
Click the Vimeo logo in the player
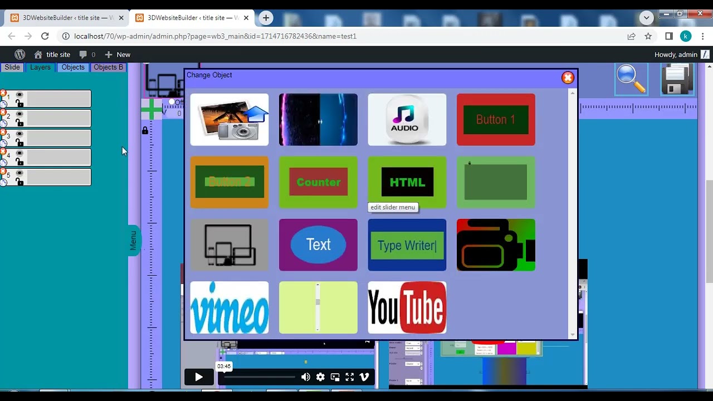pos(364,377)
